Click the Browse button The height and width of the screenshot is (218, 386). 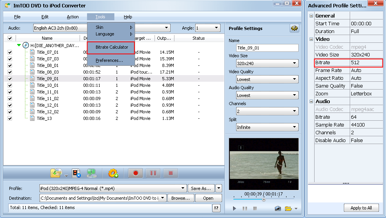181,198
